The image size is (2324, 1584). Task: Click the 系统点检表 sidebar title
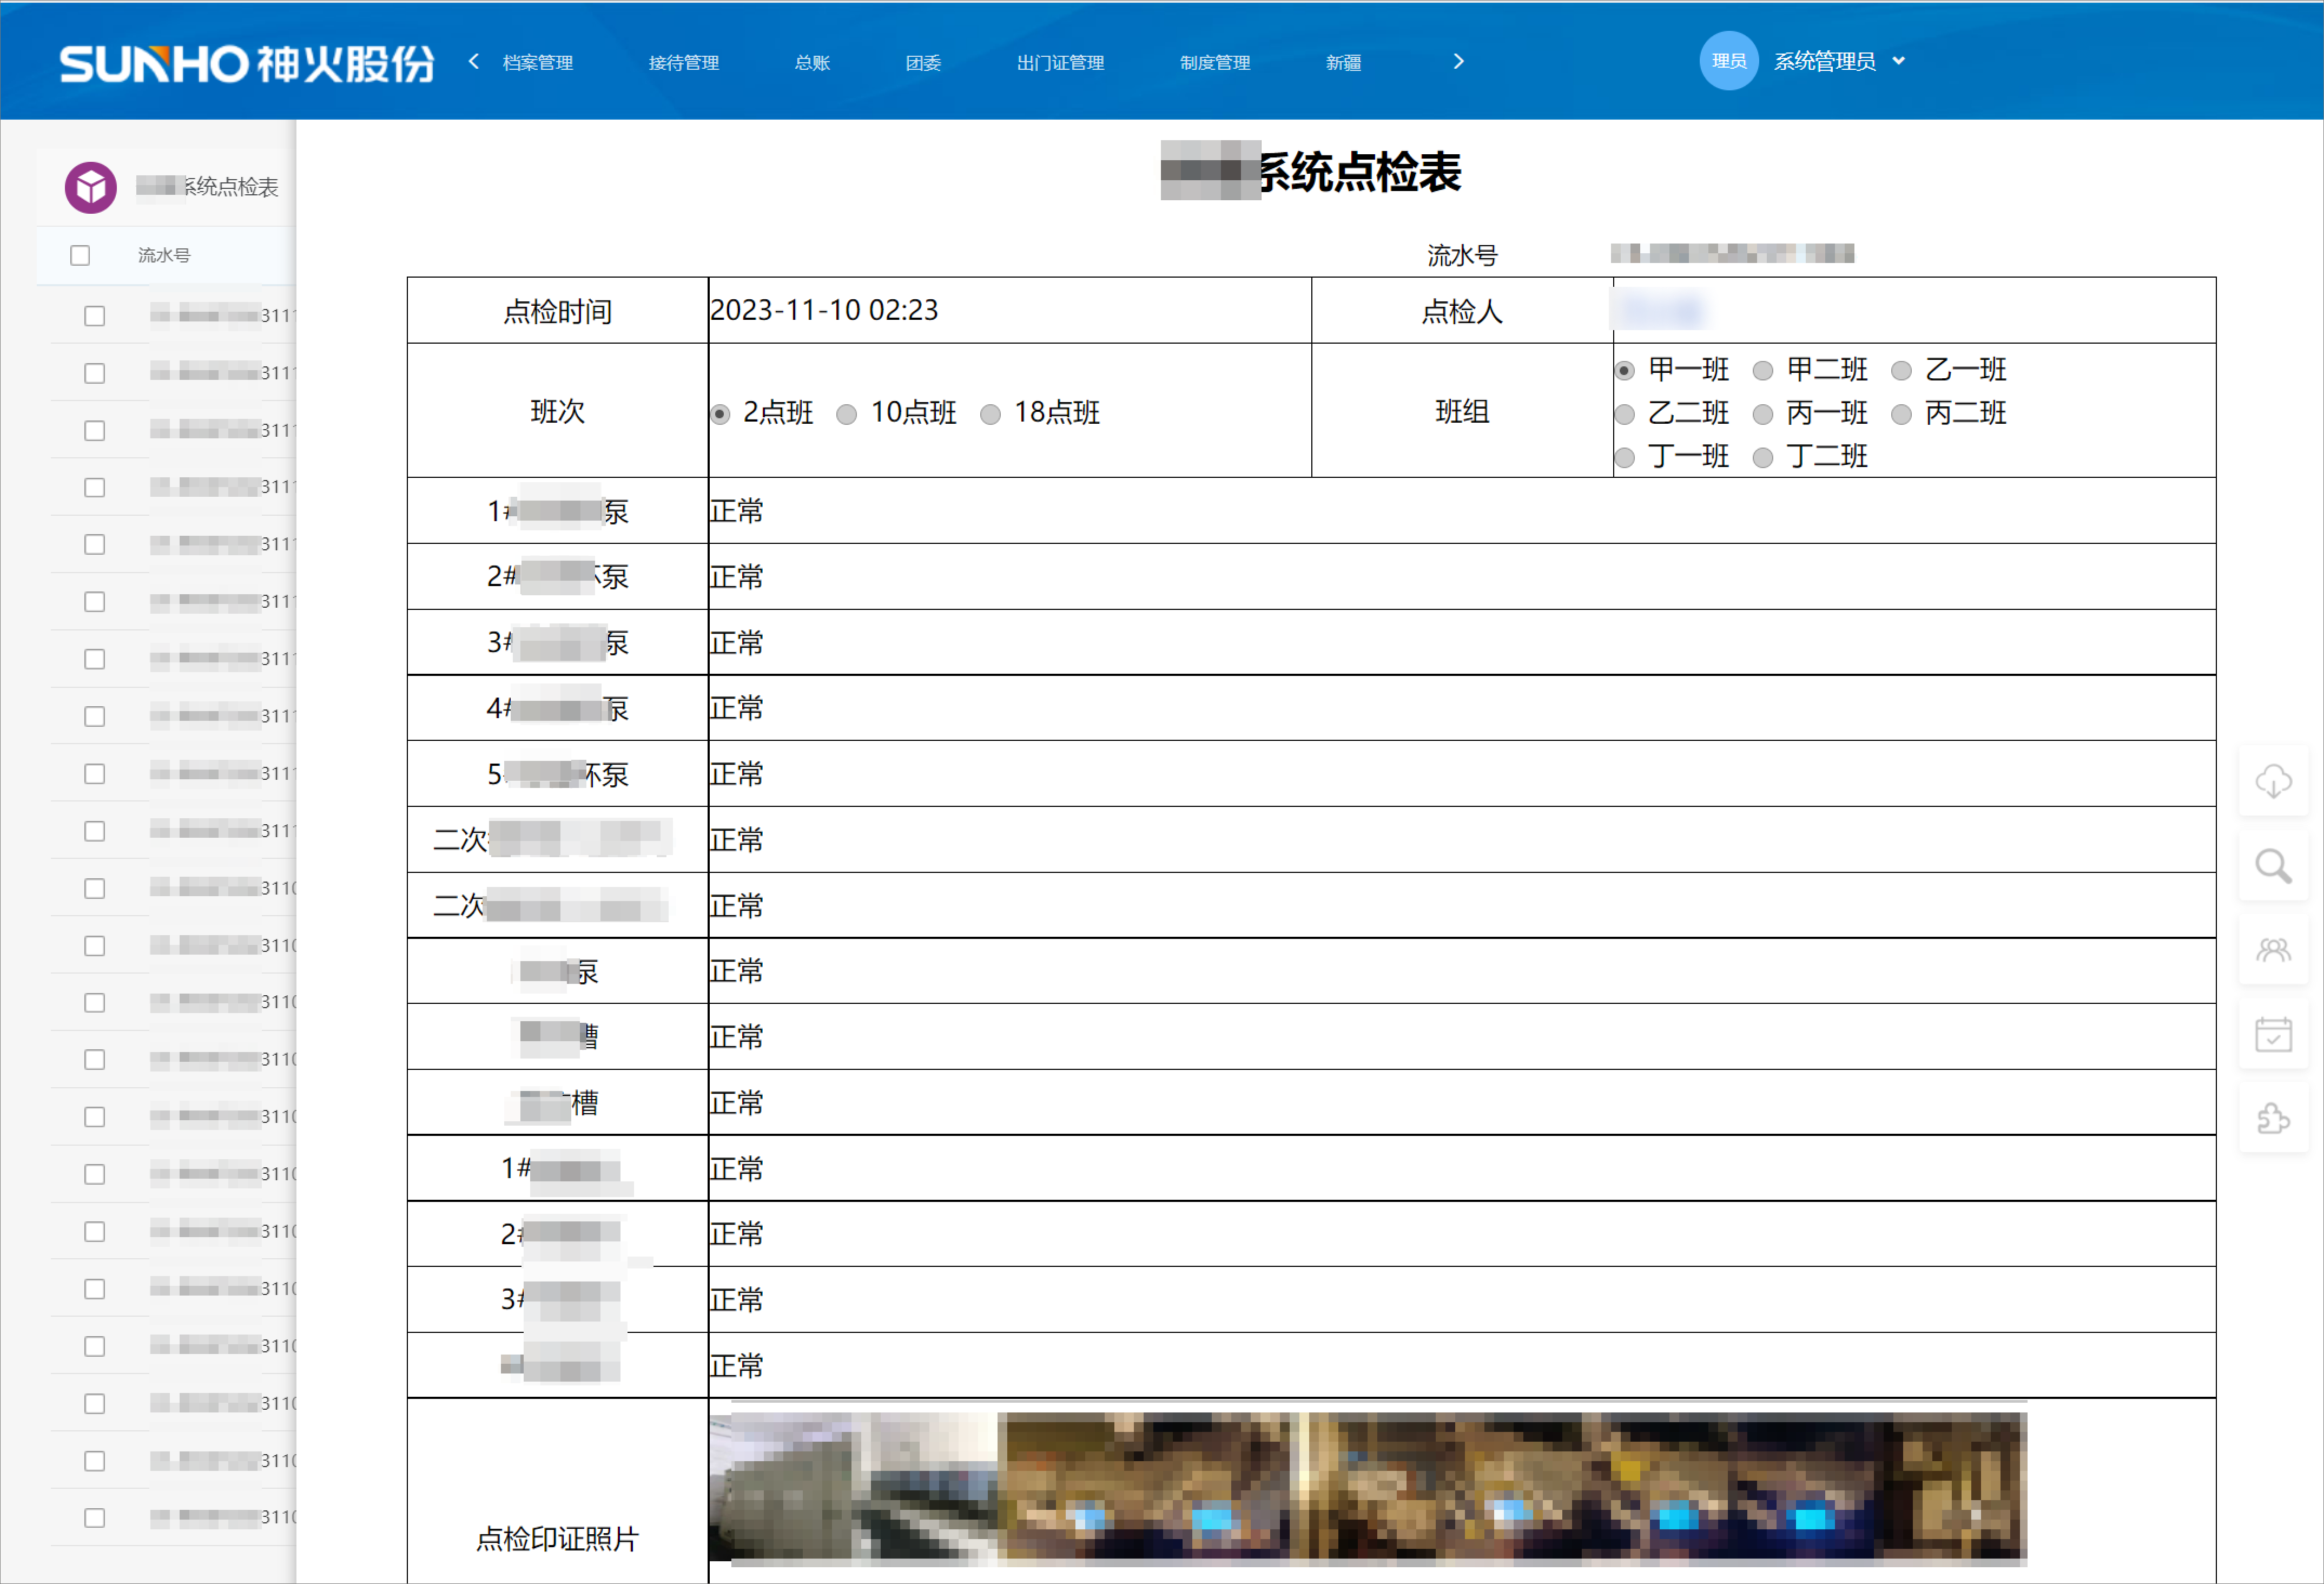[x=208, y=187]
